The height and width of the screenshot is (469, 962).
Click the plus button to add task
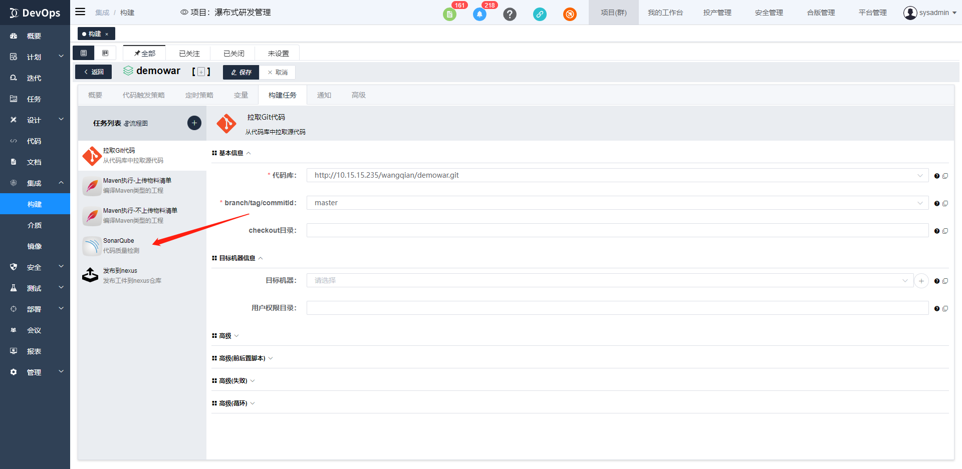tap(194, 123)
